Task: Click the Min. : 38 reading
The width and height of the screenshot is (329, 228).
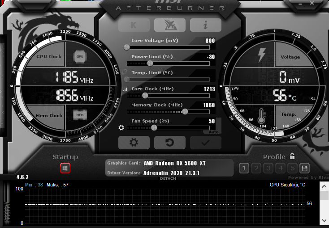Action: (x=34, y=185)
